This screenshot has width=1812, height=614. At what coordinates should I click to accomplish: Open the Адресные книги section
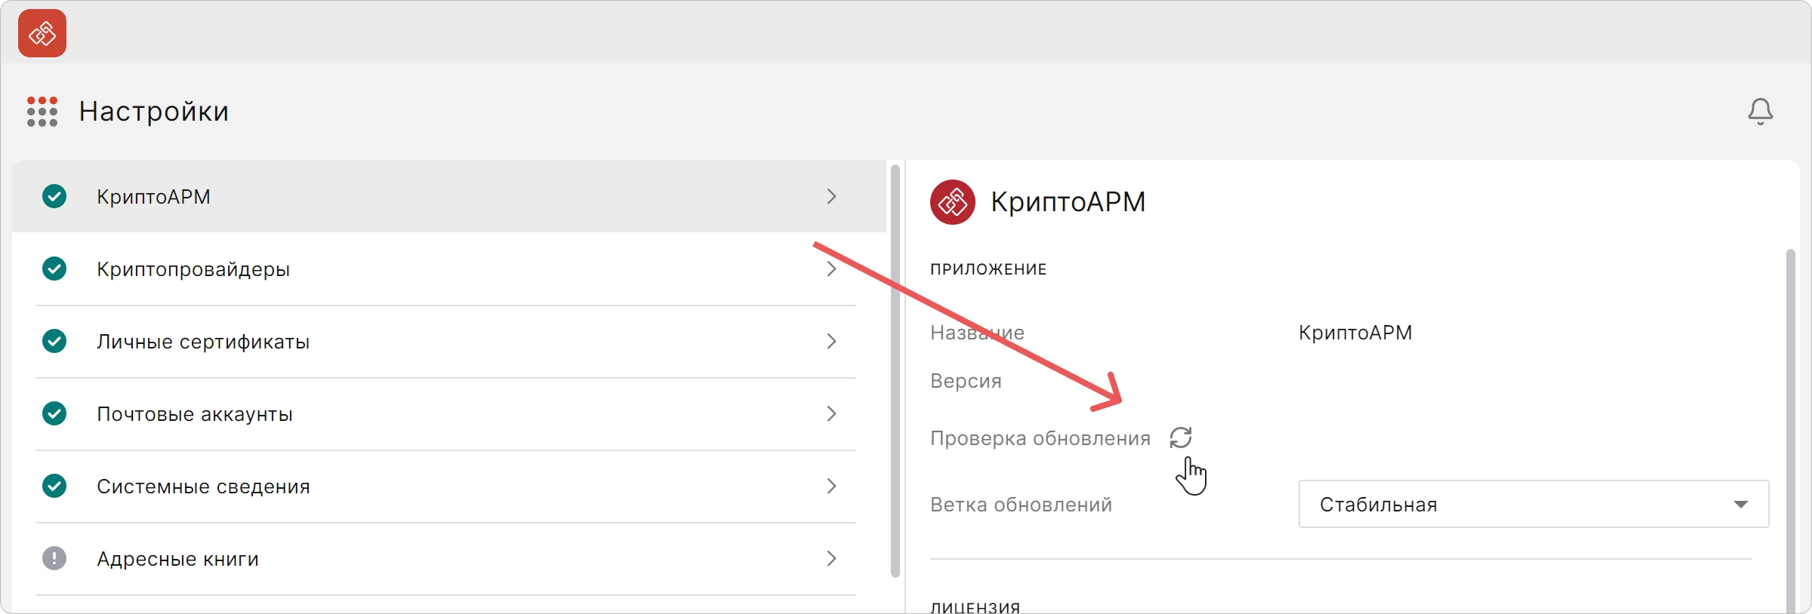(449, 558)
